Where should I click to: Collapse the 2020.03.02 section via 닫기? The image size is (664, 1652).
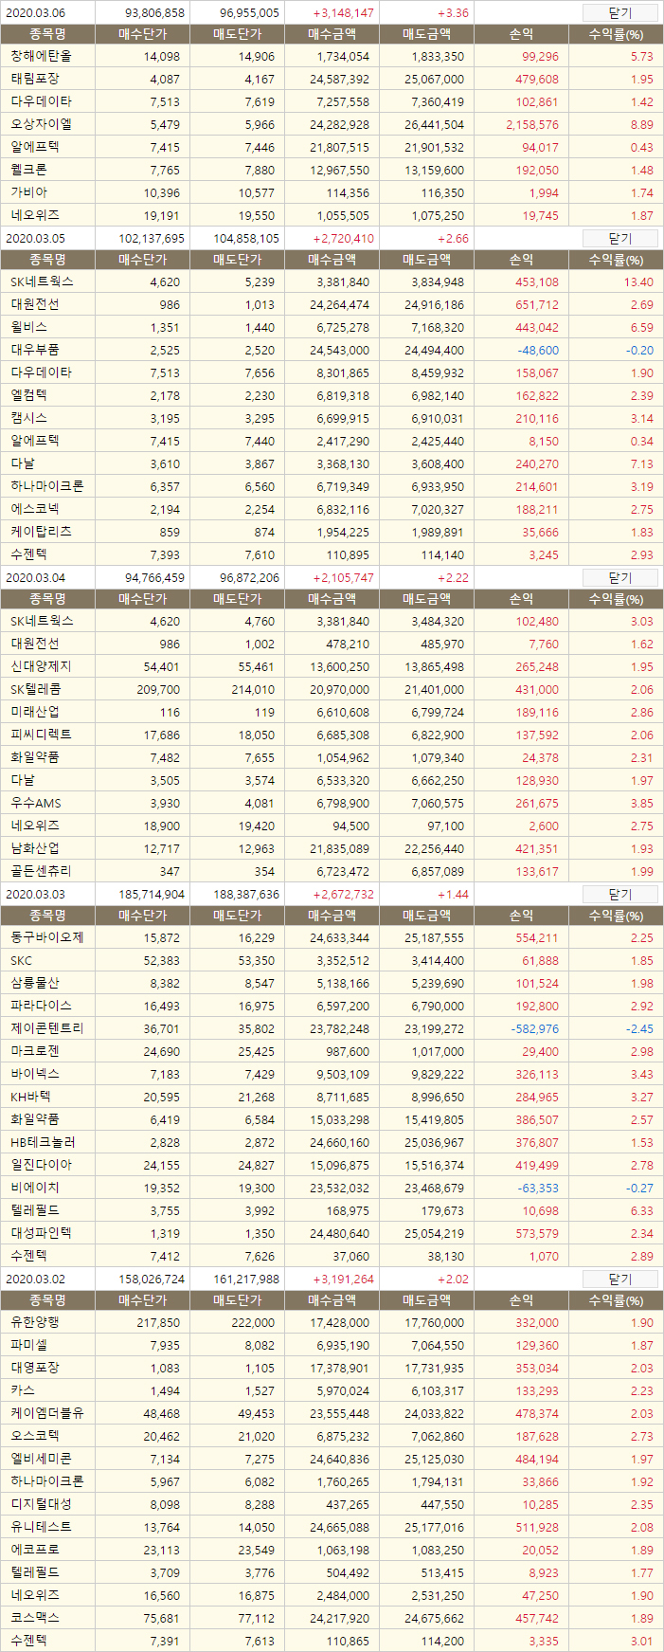click(x=619, y=1280)
